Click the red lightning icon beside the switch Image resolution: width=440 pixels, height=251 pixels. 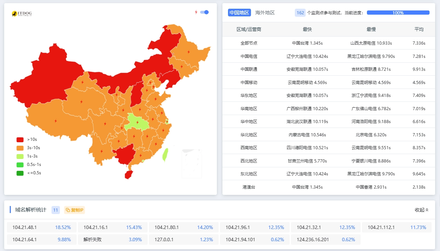[x=196, y=12]
